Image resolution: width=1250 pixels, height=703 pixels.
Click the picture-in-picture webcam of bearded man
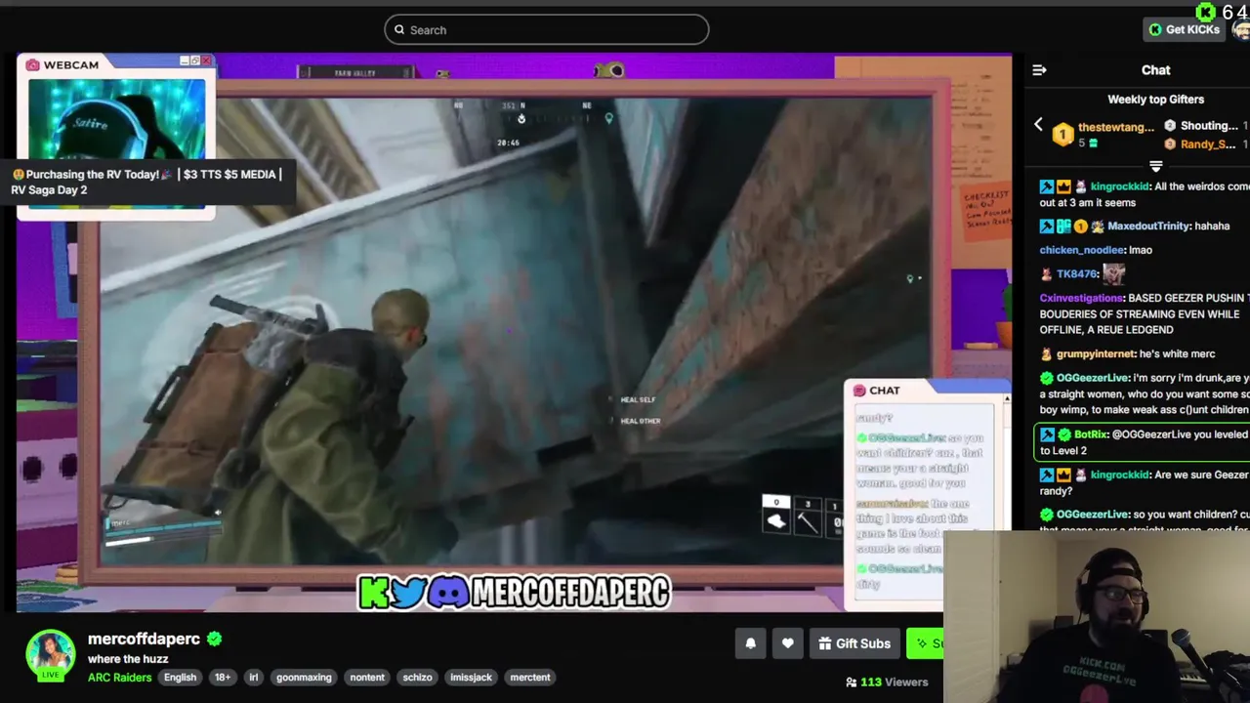pyautogui.click(x=1097, y=618)
